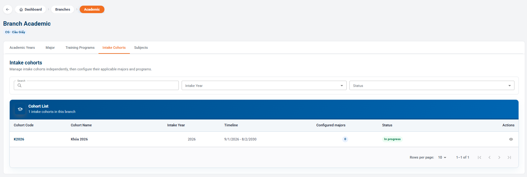Go to last page of cohort table

click(509, 157)
